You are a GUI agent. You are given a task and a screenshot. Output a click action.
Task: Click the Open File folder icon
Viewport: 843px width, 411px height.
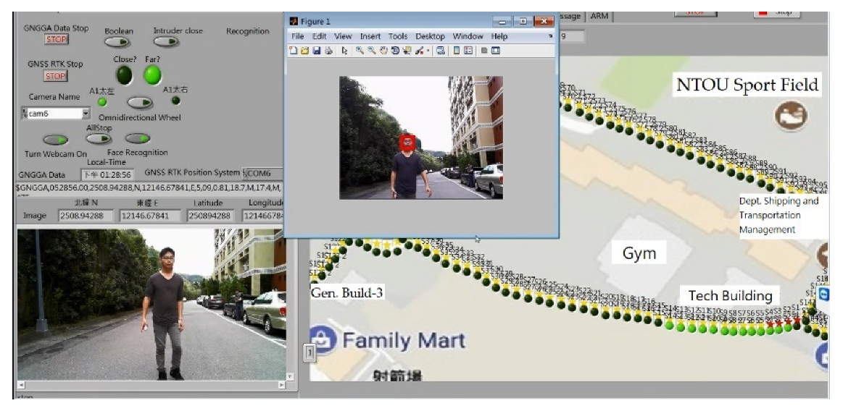pos(304,51)
